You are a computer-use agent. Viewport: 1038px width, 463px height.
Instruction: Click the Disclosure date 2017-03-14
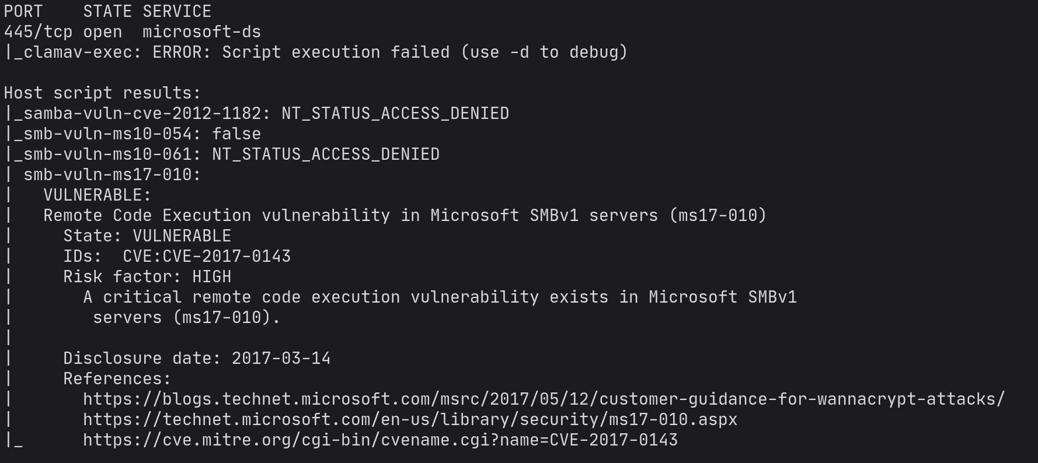[281, 359]
